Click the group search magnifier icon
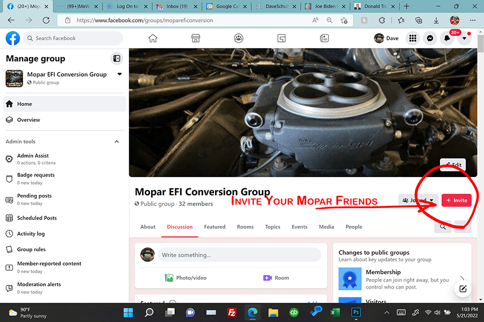The height and width of the screenshot is (322, 484). [443, 227]
